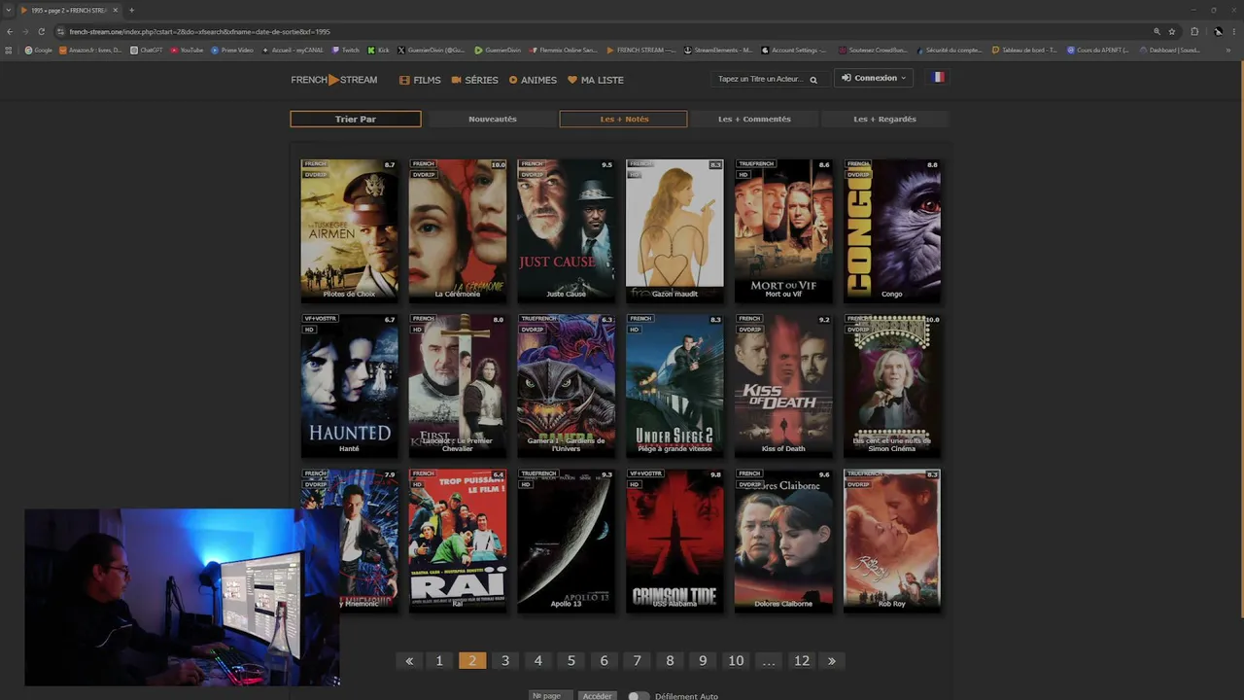The width and height of the screenshot is (1244, 700).
Task: Show more bookmarks with the chevron
Action: click(x=1228, y=50)
